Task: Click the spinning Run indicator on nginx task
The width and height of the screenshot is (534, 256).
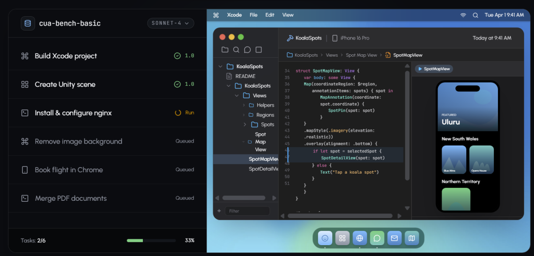Action: (x=178, y=113)
